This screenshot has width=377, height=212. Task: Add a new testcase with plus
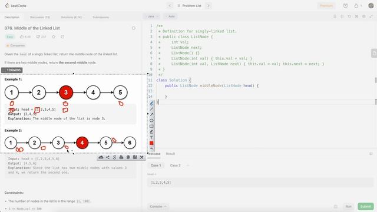(x=188, y=165)
